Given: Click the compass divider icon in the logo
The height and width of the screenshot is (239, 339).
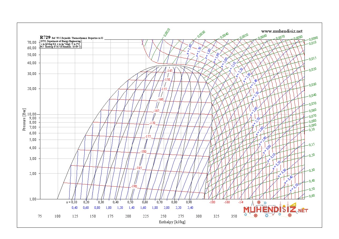Looking at the screenshot, I should 252,203.
